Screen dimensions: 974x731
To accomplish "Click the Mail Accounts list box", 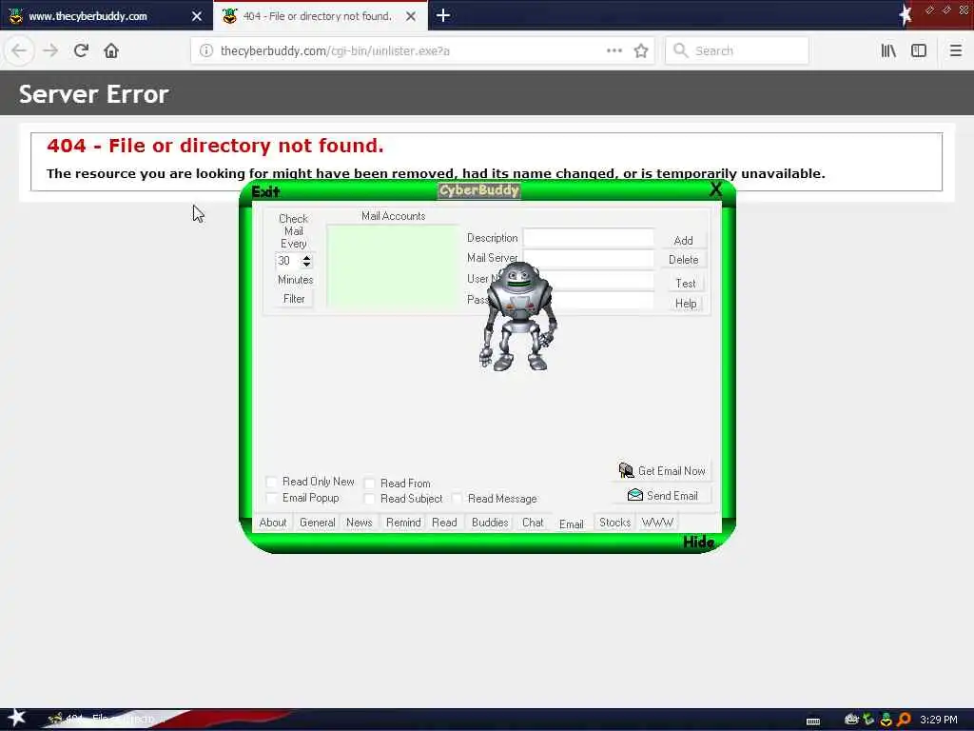I will (393, 267).
